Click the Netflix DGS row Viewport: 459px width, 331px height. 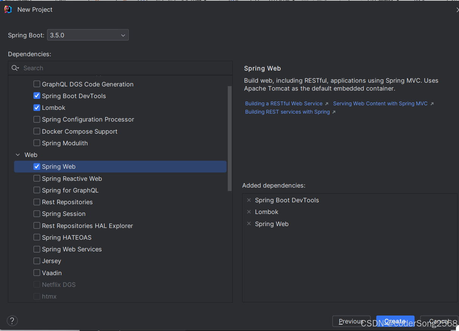coord(120,285)
